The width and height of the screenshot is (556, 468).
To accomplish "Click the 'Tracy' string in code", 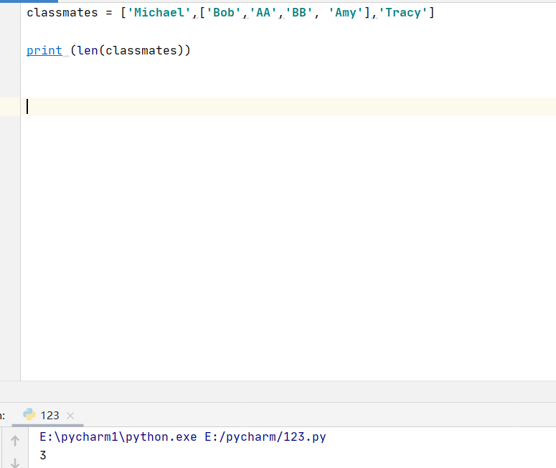I will pos(402,13).
